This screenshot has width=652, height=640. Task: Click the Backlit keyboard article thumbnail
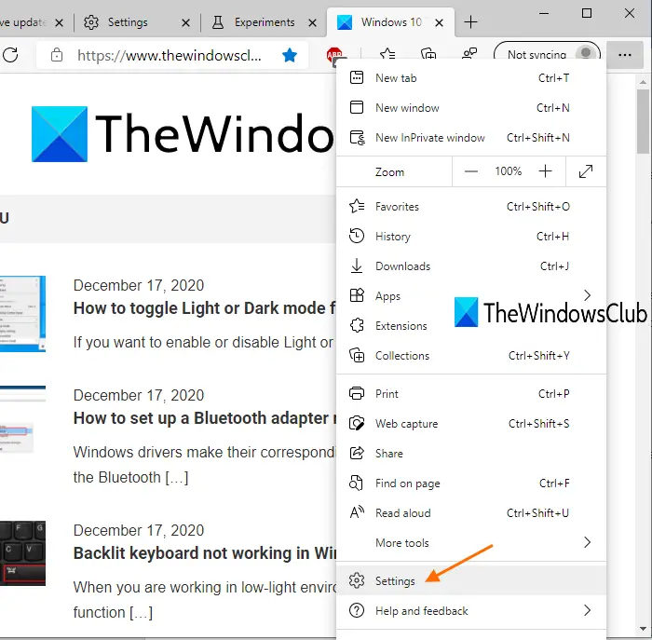(x=23, y=553)
